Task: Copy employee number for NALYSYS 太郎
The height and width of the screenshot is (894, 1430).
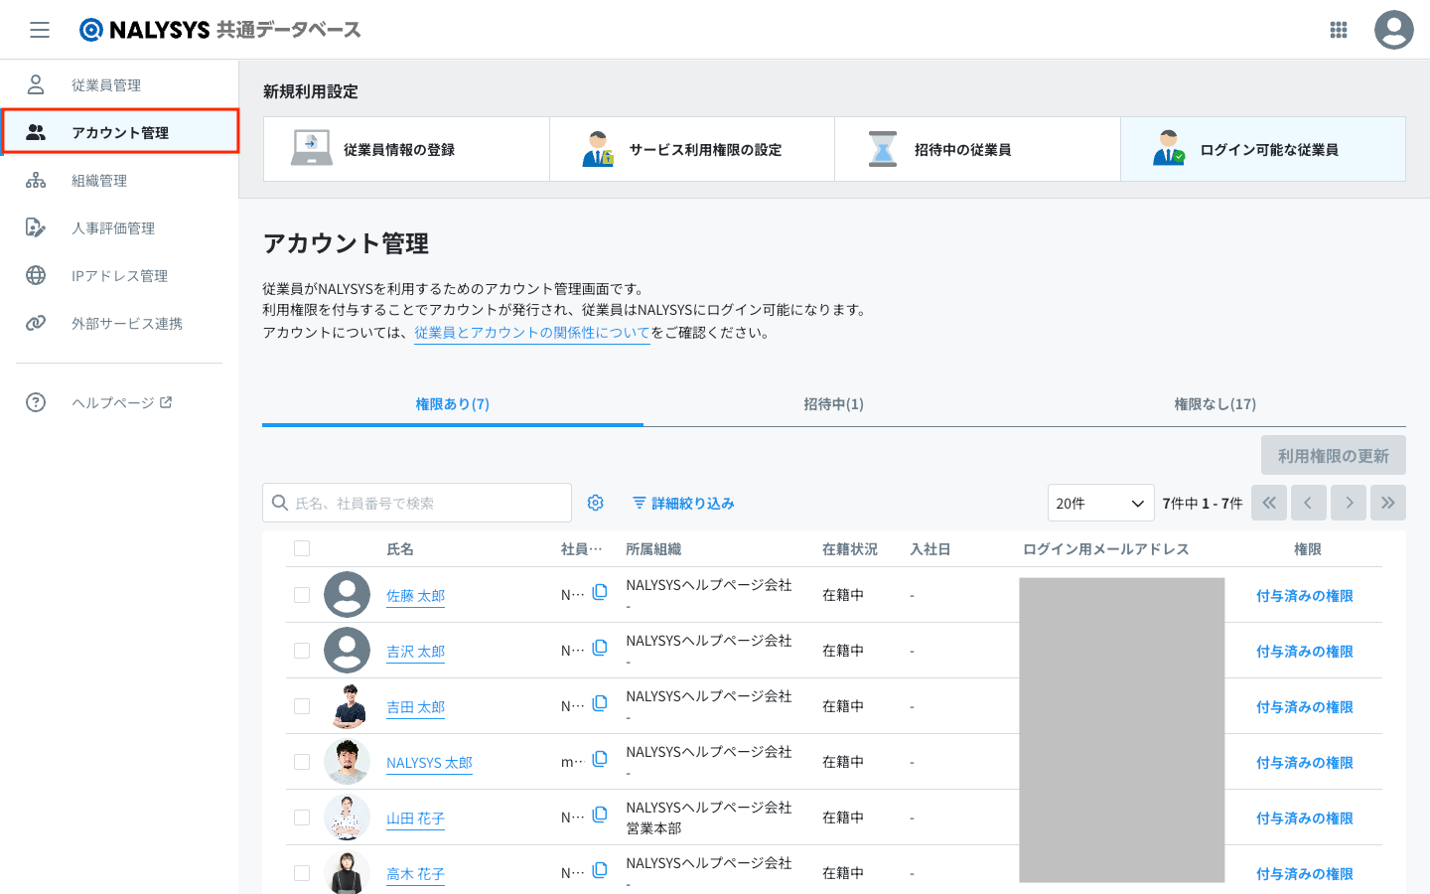Action: coord(600,760)
